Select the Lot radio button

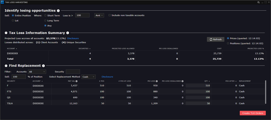coord(13,20)
